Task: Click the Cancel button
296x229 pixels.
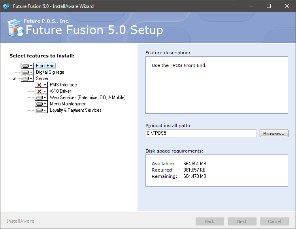Action: coord(275,221)
